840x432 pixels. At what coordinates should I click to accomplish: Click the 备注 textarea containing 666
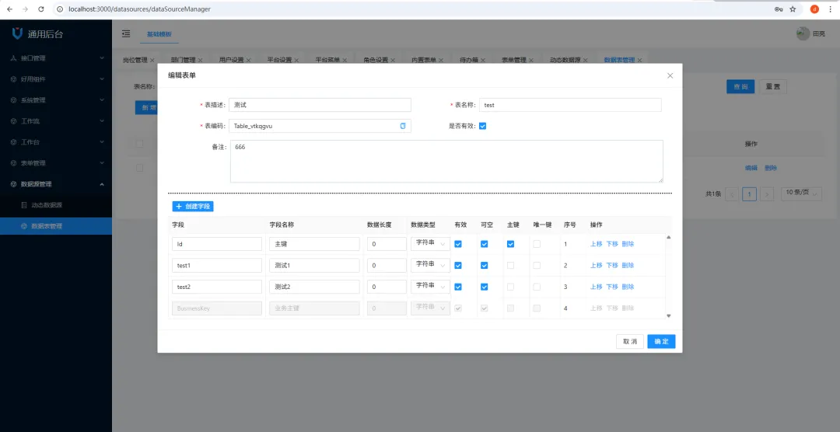click(446, 161)
